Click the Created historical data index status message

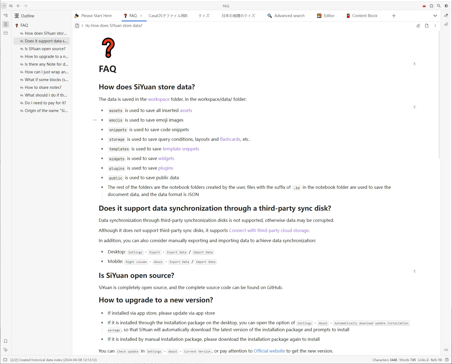pyautogui.click(x=54, y=360)
